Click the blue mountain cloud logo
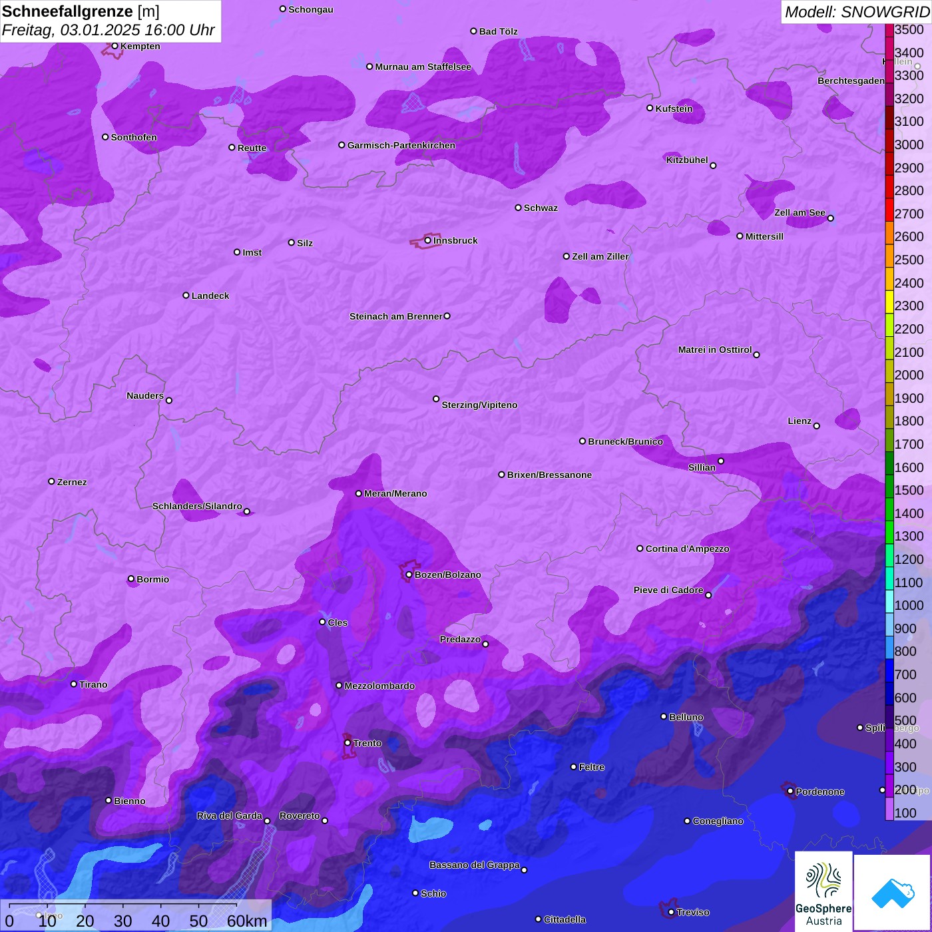The height and width of the screenshot is (932, 932). tap(892, 893)
